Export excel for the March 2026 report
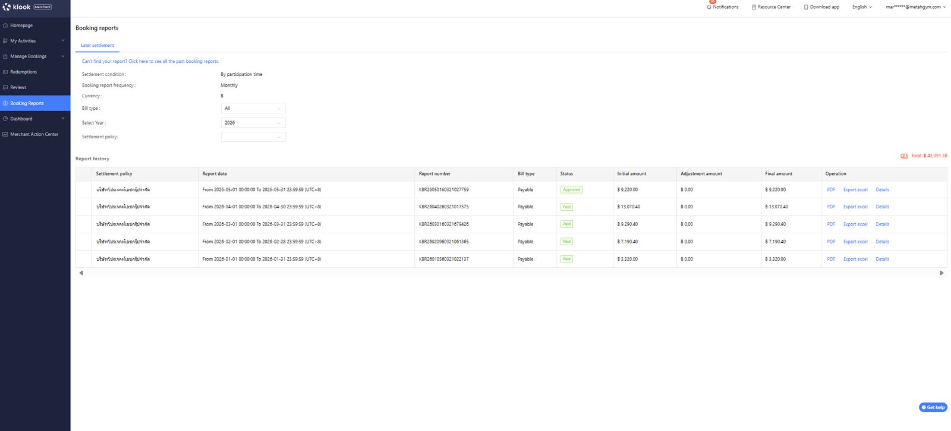Viewport: 951px width, 431px height. point(855,224)
